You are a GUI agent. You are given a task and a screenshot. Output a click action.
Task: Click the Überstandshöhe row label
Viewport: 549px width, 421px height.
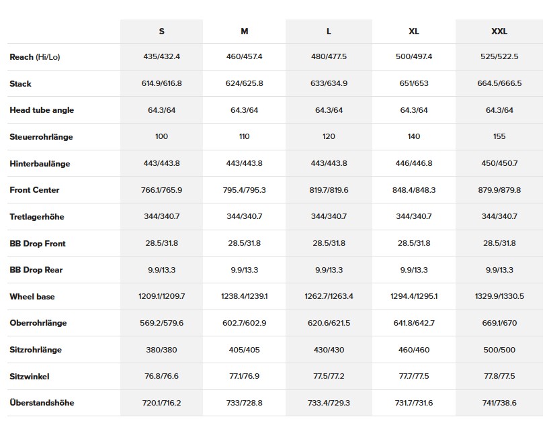click(42, 403)
